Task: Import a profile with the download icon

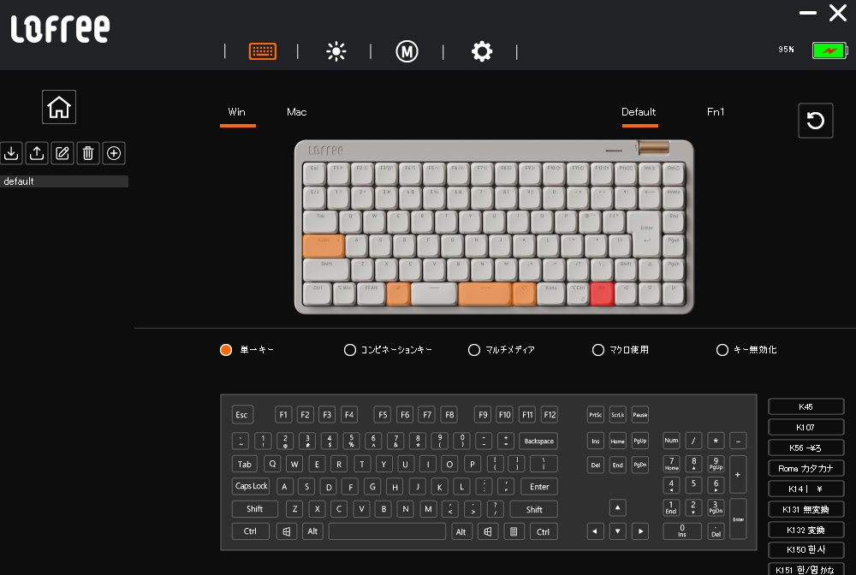Action: tap(11, 153)
